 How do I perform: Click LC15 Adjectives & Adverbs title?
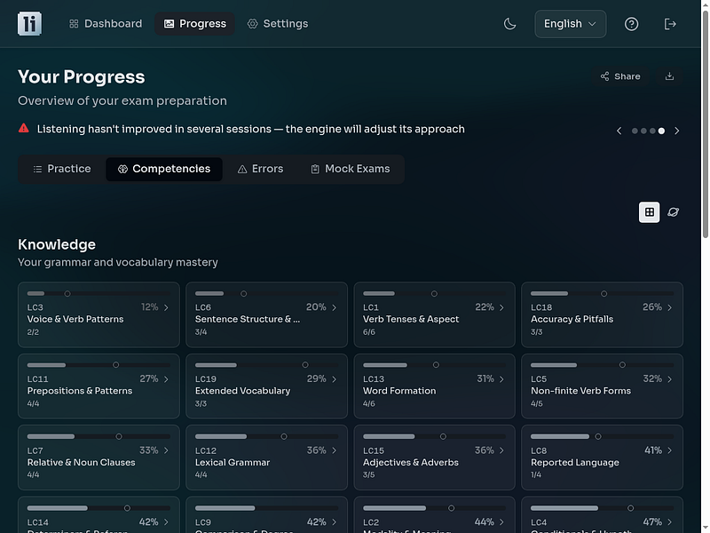pyautogui.click(x=411, y=462)
